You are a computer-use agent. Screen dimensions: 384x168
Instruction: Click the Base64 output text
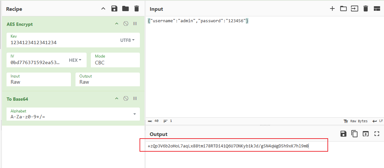point(228,146)
